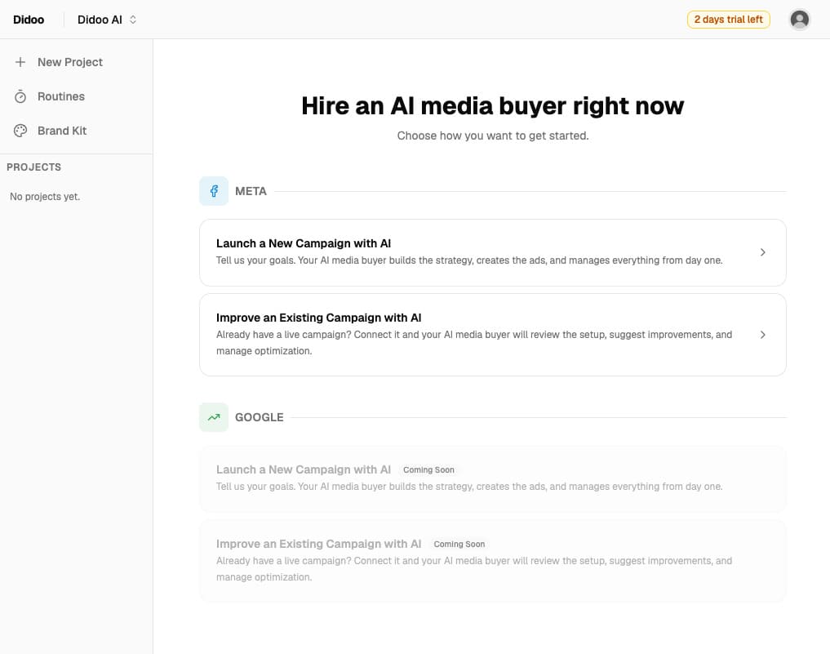This screenshot has width=830, height=654.
Task: Click the Brand Kit palette icon
Action: tap(20, 131)
